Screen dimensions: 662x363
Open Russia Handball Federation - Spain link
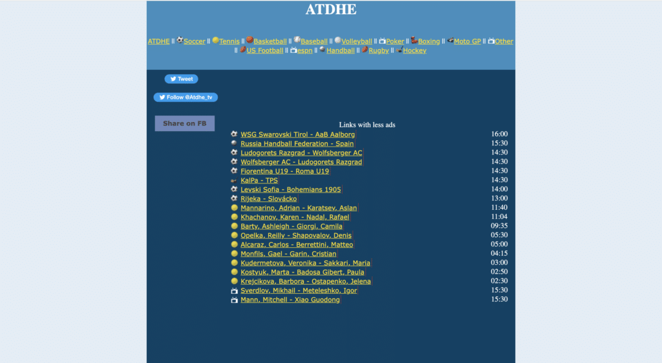click(297, 144)
